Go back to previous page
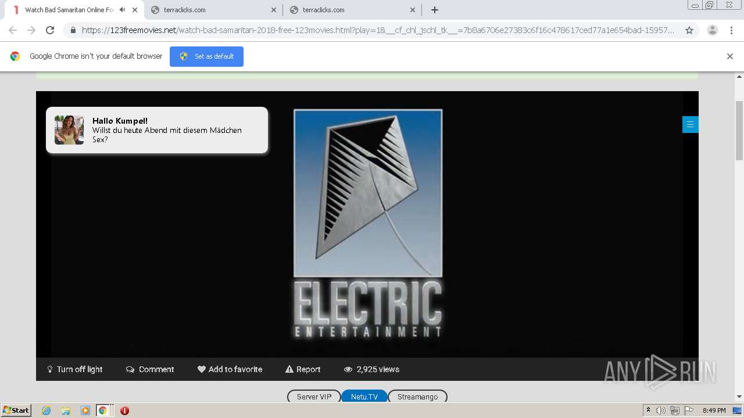Screen dimensions: 744x418 coord(13,30)
